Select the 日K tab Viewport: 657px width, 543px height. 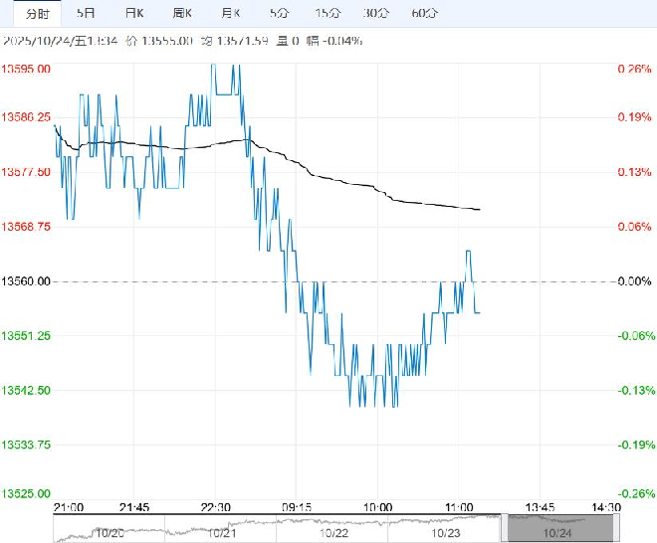pos(133,13)
